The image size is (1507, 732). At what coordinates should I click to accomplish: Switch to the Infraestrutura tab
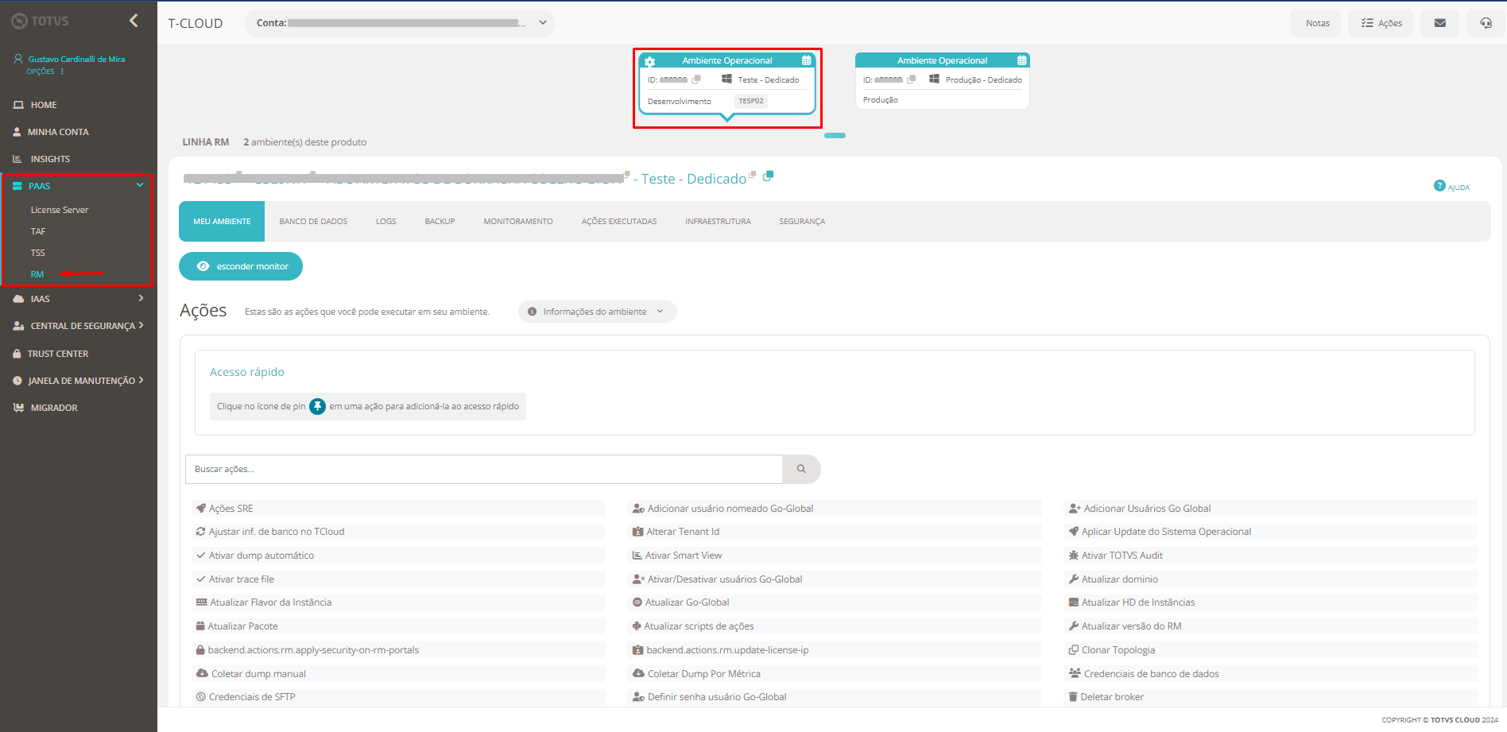pyautogui.click(x=718, y=222)
